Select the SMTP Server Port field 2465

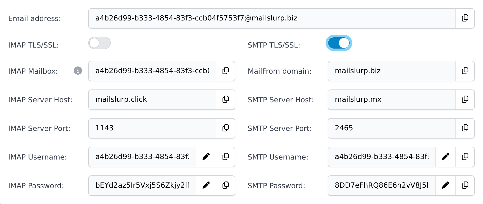tap(392, 128)
